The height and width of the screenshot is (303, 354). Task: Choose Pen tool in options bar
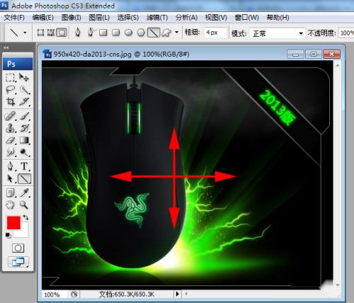(x=78, y=33)
